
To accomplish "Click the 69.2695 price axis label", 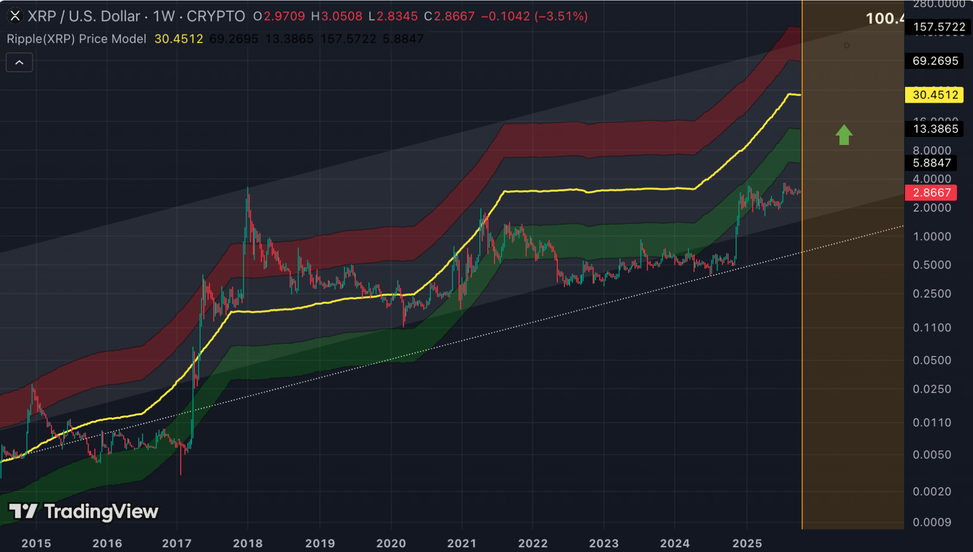I will point(935,61).
